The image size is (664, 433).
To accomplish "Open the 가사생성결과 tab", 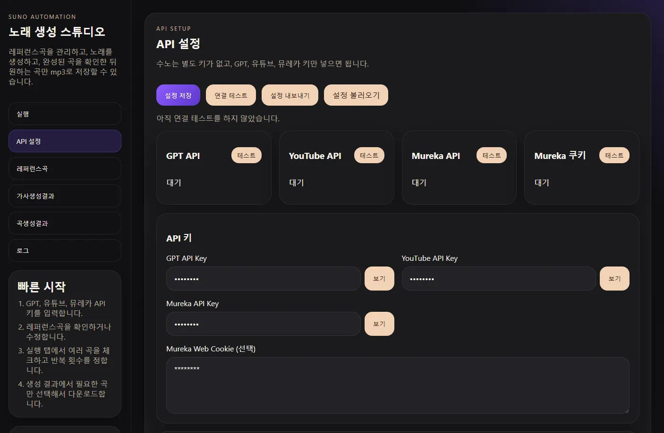I will coord(65,196).
